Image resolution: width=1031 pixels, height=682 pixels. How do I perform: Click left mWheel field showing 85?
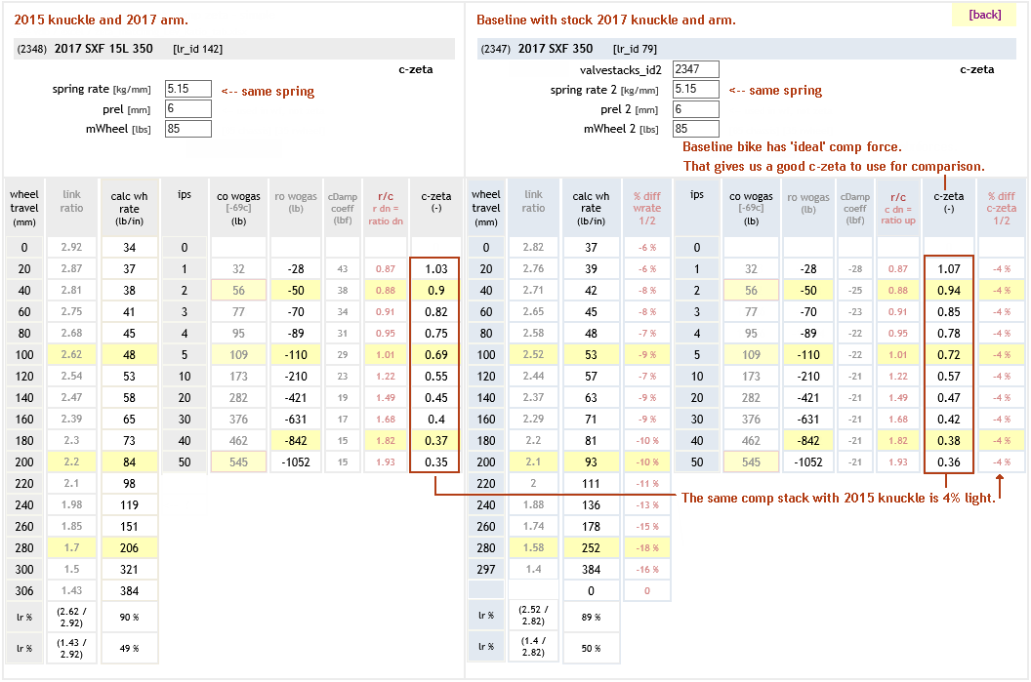(188, 129)
